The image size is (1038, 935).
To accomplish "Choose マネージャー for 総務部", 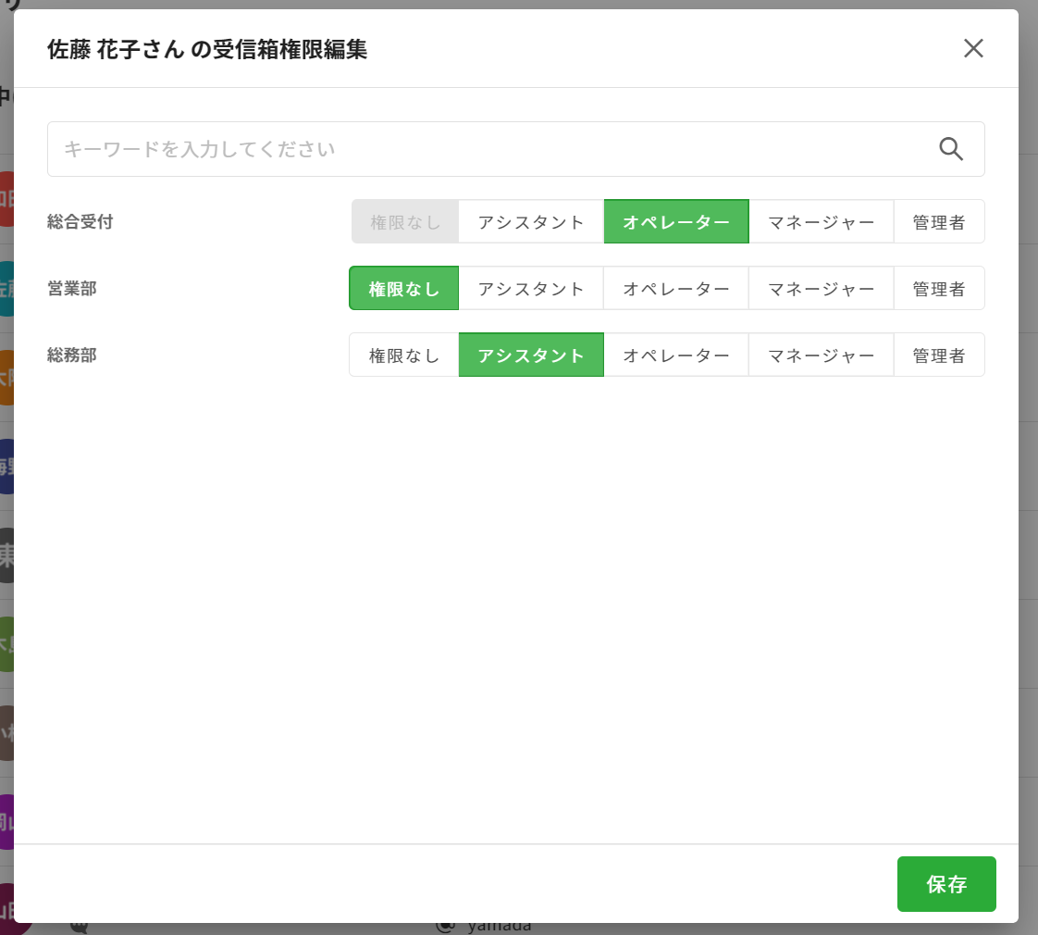I will click(x=821, y=355).
